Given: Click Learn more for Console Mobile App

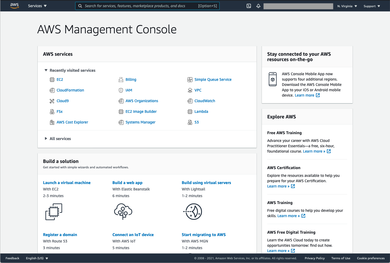Looking at the screenshot, I should click(x=307, y=95).
